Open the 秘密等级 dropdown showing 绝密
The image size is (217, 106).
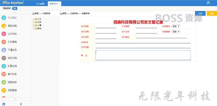[x=176, y=26]
